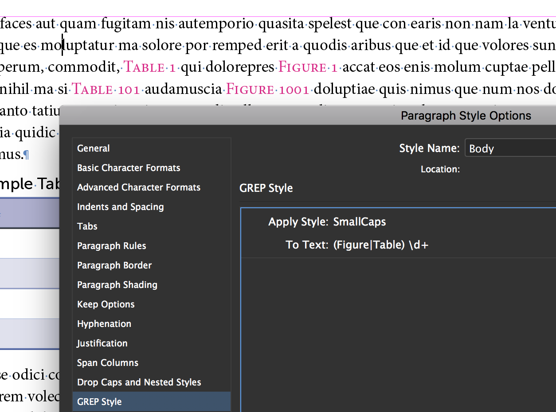Open the Hyphenation settings pane

[104, 323]
